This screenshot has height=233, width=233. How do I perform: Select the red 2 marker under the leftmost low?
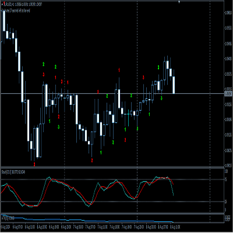(x=34, y=164)
